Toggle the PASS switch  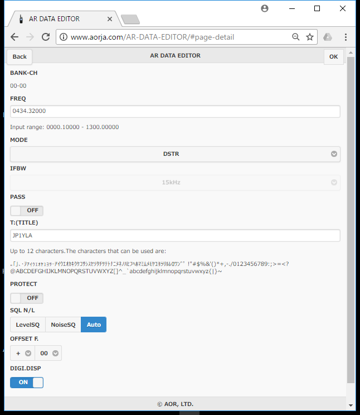click(27, 211)
